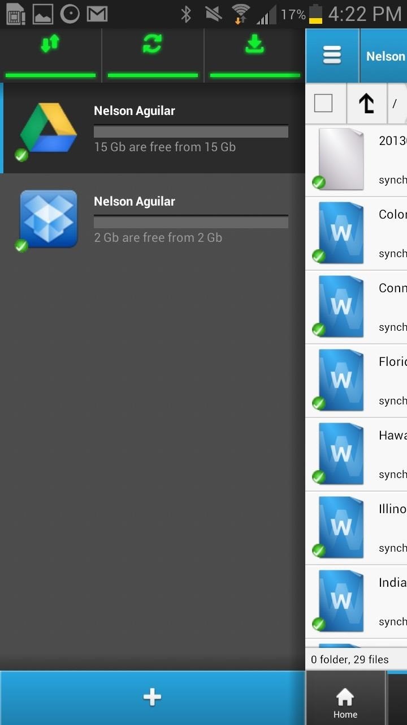
Task: Tap the Wi-Fi status icon
Action: (241, 14)
